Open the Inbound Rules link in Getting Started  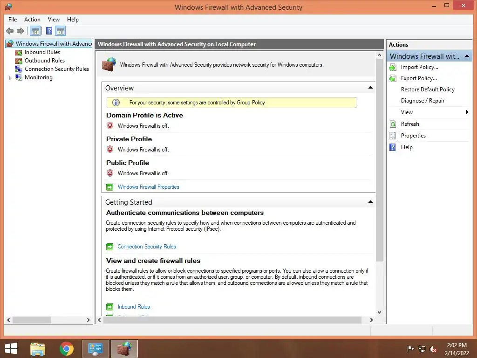coord(134,307)
